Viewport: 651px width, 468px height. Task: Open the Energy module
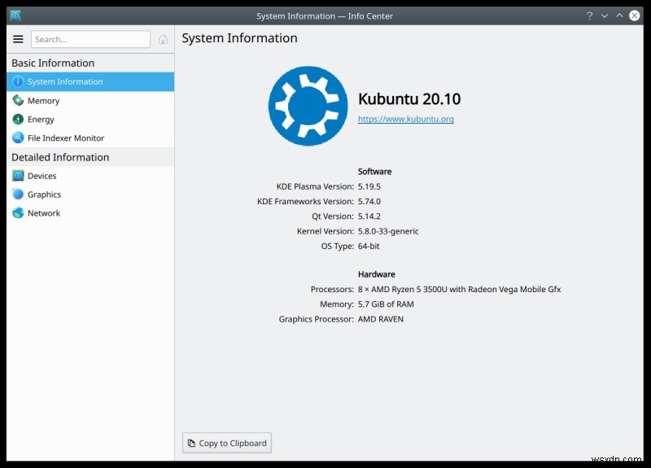[x=90, y=119]
